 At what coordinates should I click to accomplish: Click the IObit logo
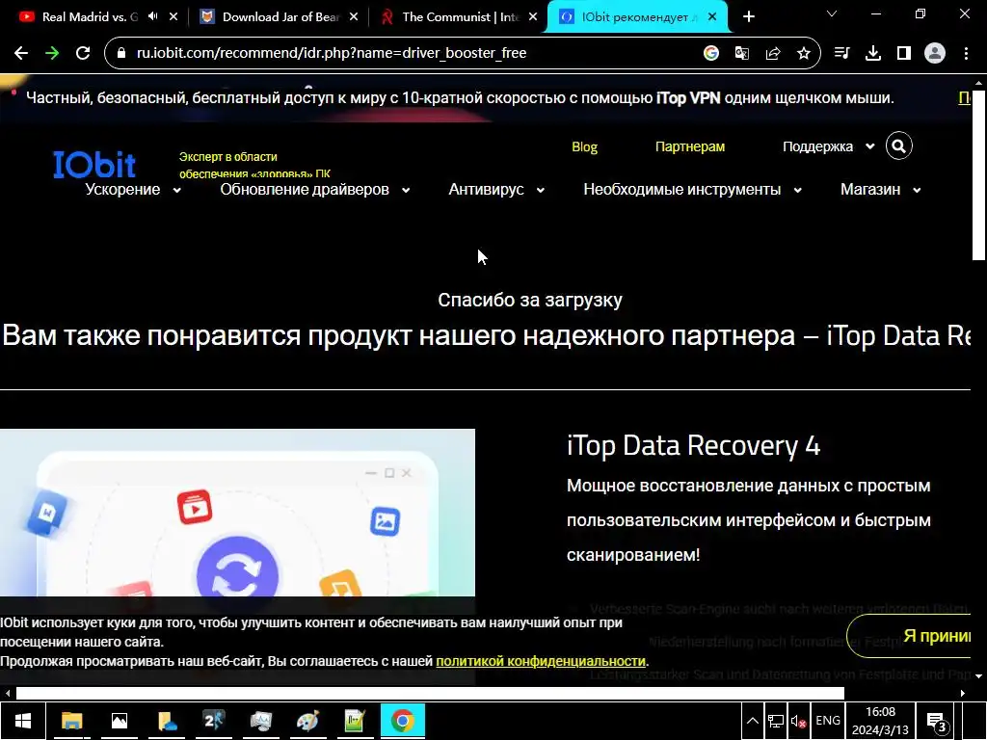click(94, 165)
